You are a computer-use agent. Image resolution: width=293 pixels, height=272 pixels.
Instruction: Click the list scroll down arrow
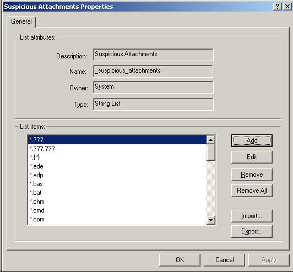[210, 220]
